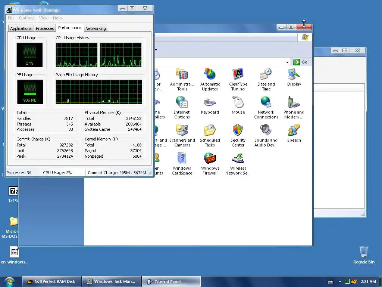
Task: Switch to the Applications tab
Action: 21,28
